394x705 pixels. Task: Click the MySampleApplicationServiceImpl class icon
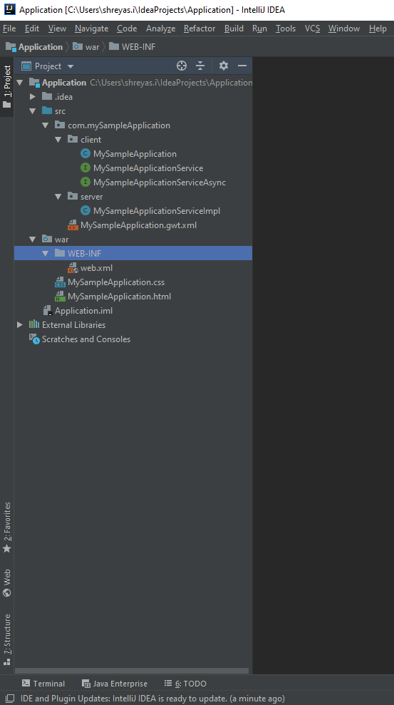(x=85, y=211)
